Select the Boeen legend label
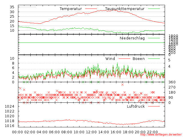The height and width of the screenshot is (137, 183). tap(139, 59)
